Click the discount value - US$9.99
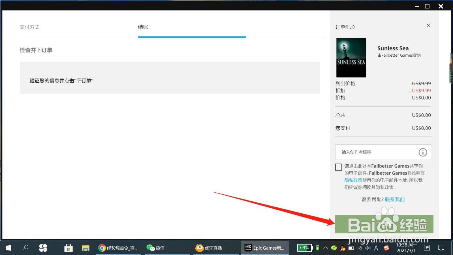Image resolution: width=453 pixels, height=255 pixels. (x=420, y=91)
